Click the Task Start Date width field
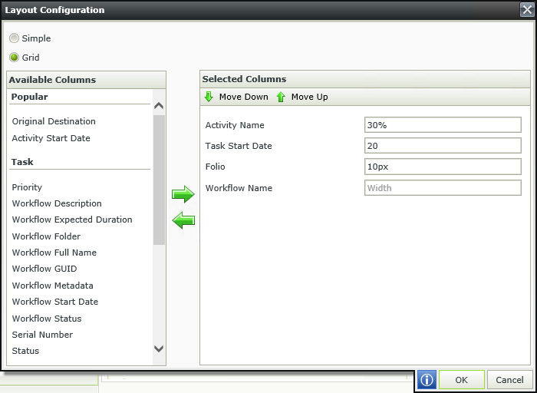This screenshot has width=537, height=393. coord(443,146)
